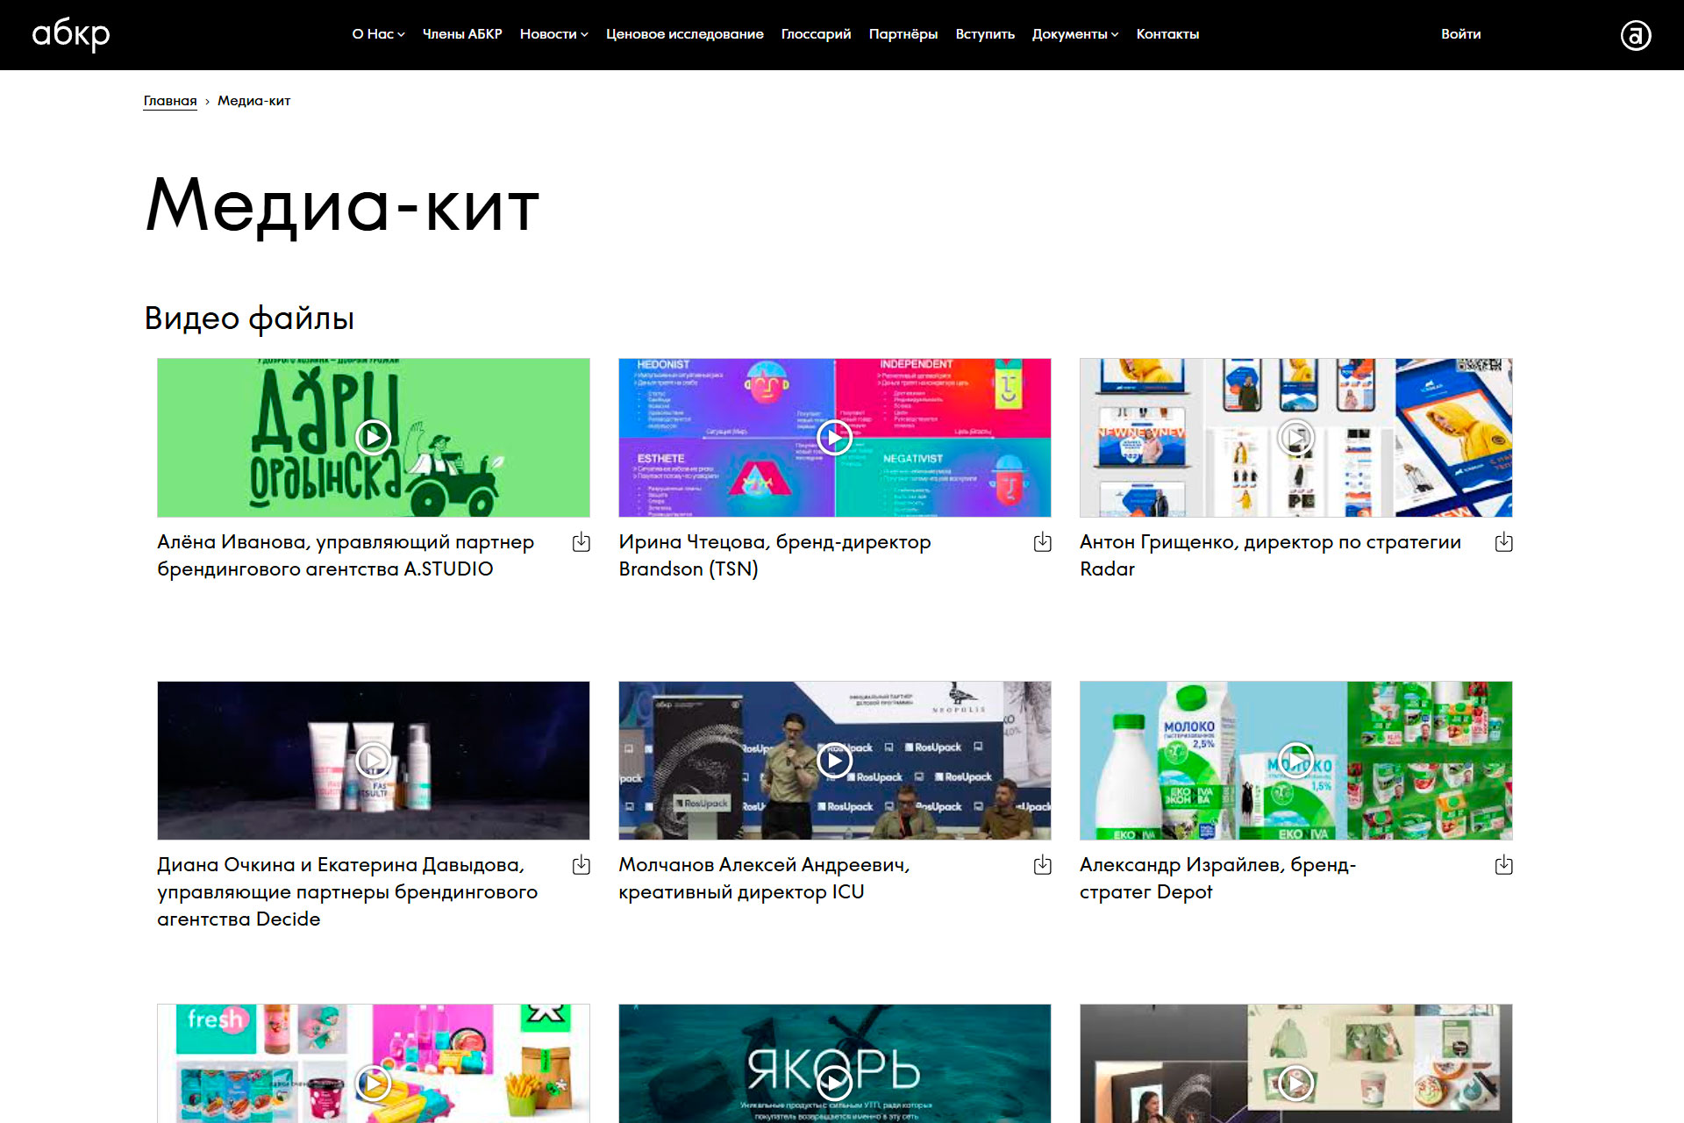Expand the Документы dropdown menu
This screenshot has height=1123, width=1684.
(1074, 34)
